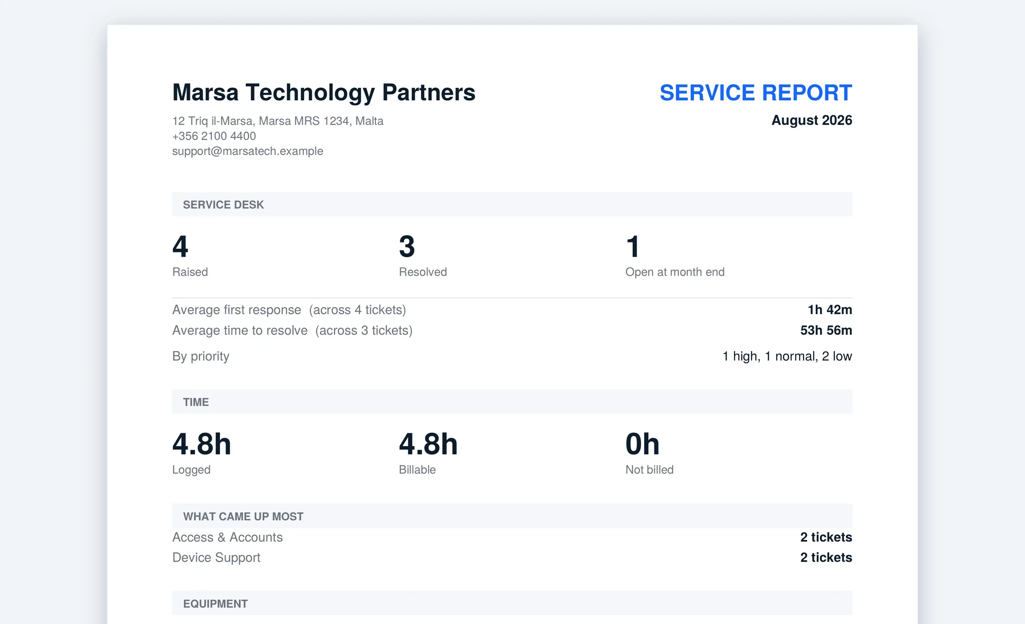Click the 1 high, 1 normal, 2 low value
This screenshot has width=1025, height=624.
click(787, 356)
